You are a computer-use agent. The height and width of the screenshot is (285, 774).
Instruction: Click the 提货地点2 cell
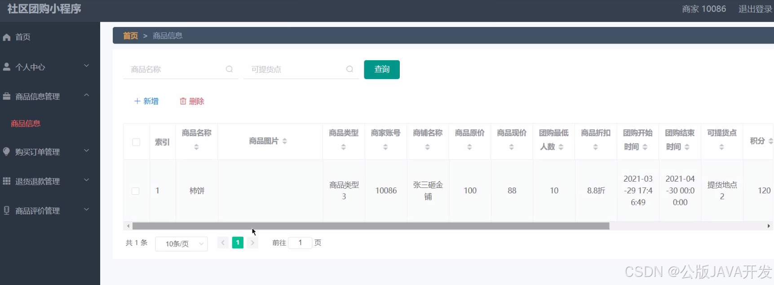click(722, 191)
